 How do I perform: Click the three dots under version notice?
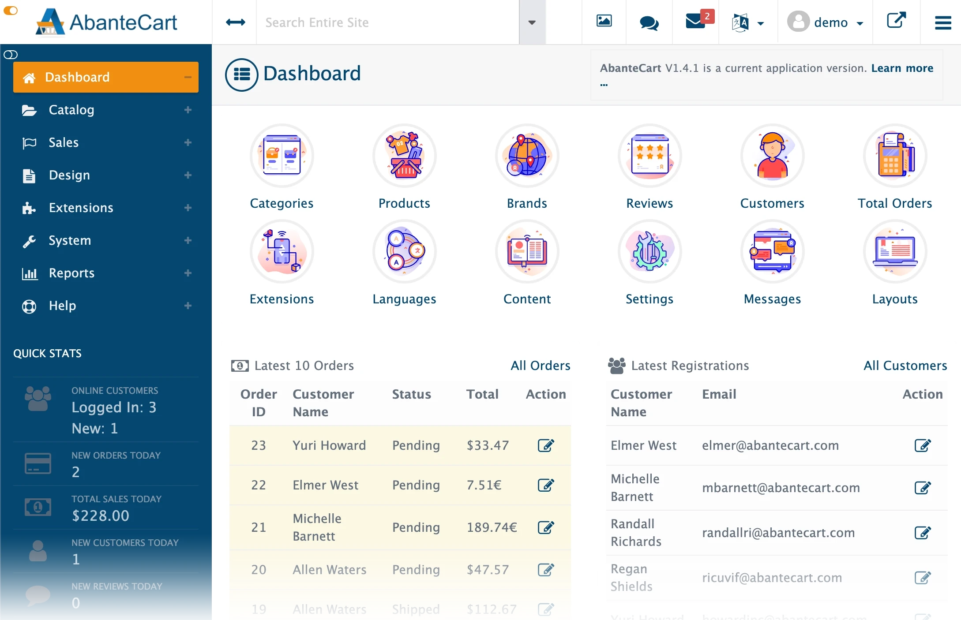pos(604,84)
